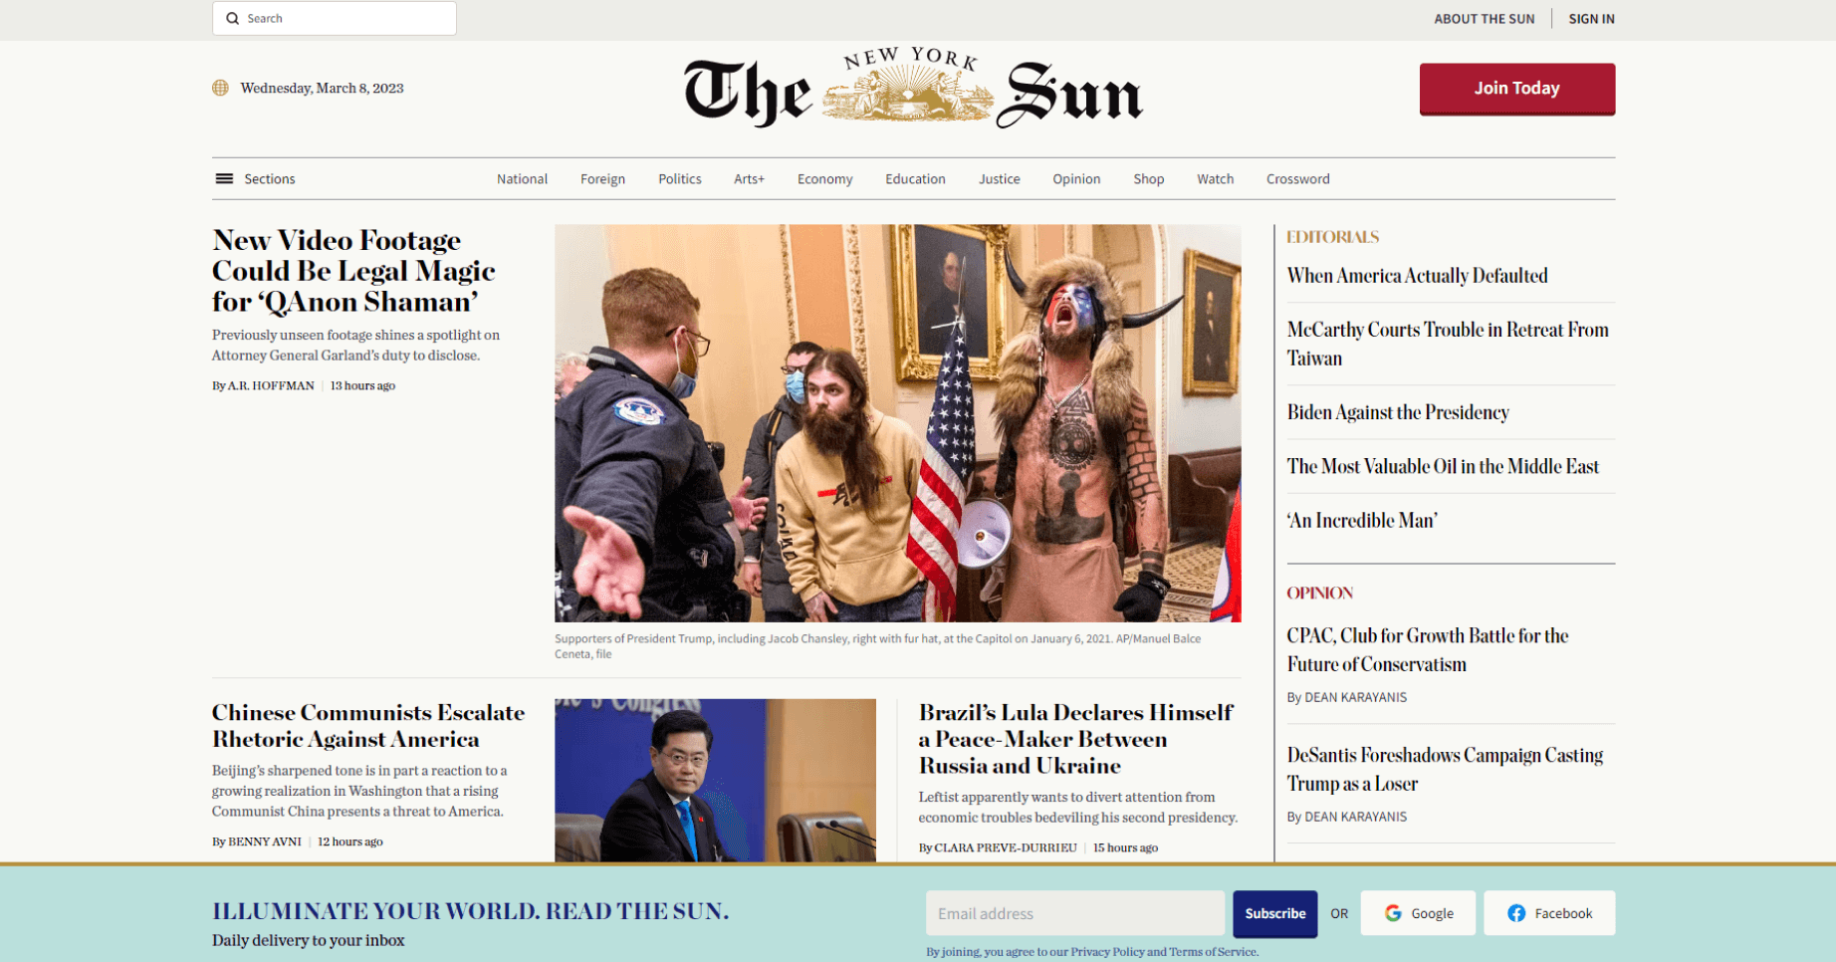The image size is (1836, 962).
Task: Open the Sections menu label
Action: pyautogui.click(x=270, y=179)
